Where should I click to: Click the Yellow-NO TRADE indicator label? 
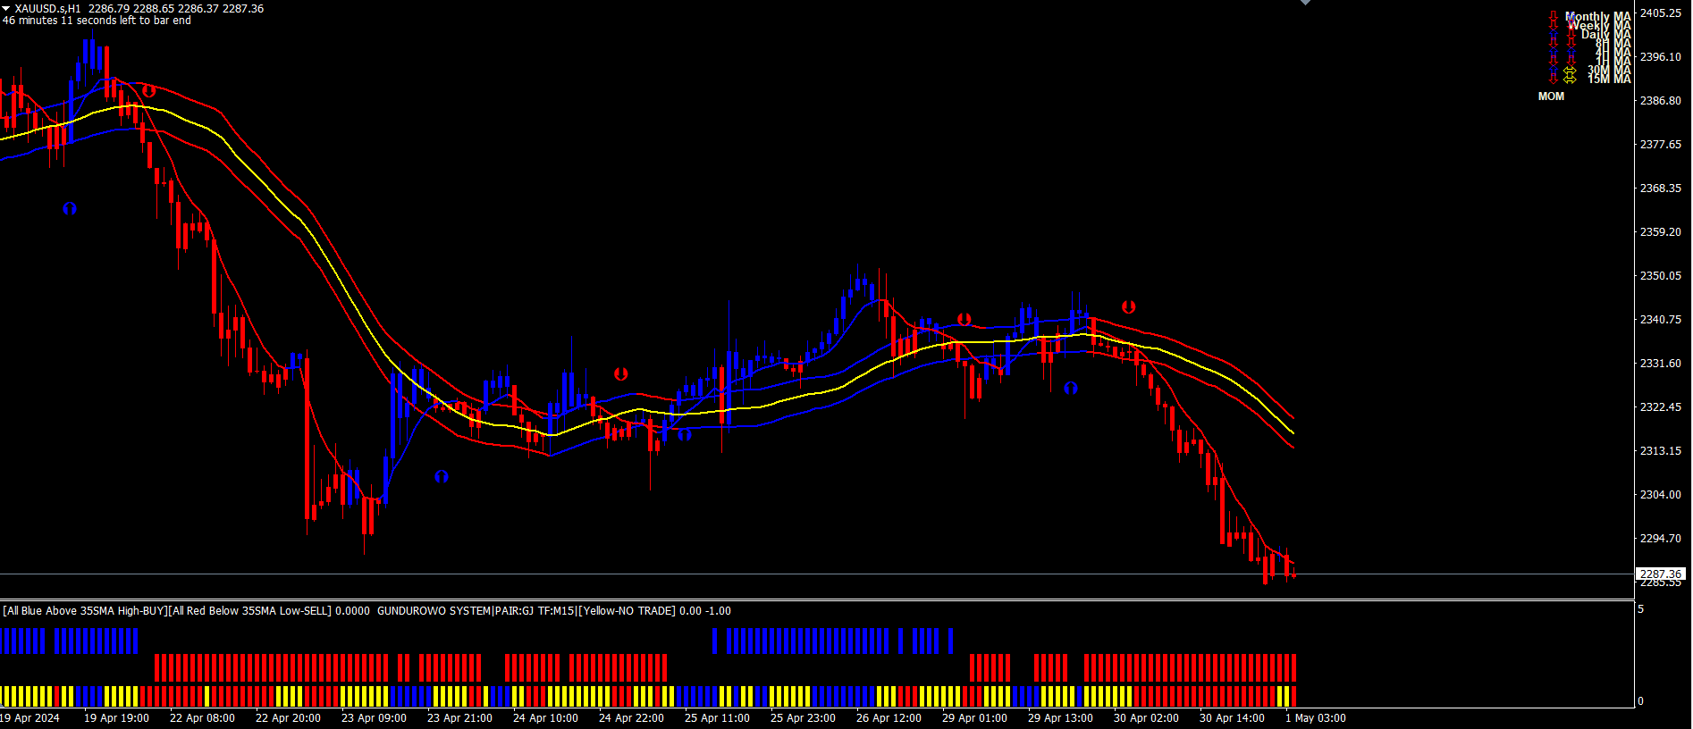627,611
